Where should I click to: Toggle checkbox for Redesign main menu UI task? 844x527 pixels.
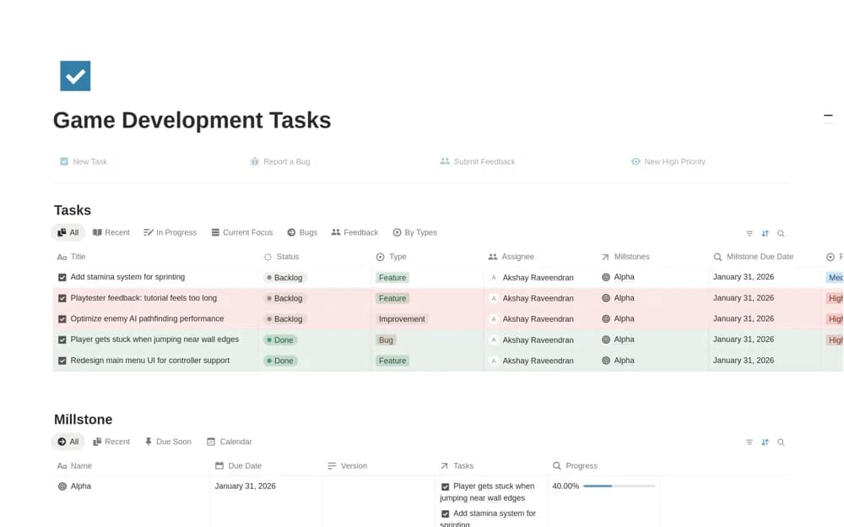click(62, 361)
